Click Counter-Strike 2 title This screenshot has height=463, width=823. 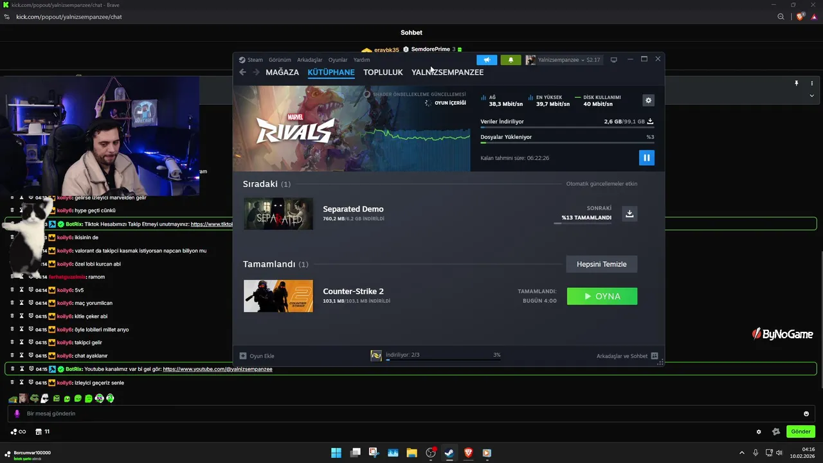[x=353, y=291]
